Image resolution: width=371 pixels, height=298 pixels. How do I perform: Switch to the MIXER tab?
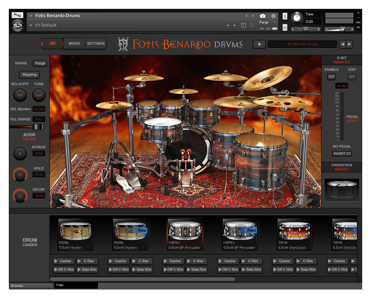pyautogui.click(x=74, y=44)
